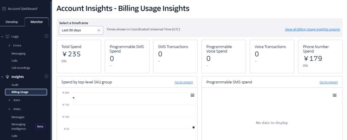Go to report for SKU group spend

[184, 82]
